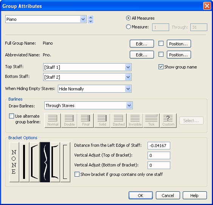Click Position button for Abbreviated Name

point(179,55)
